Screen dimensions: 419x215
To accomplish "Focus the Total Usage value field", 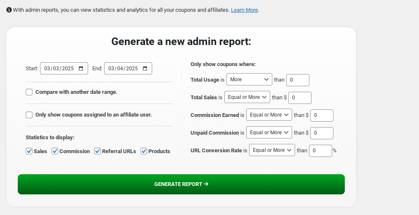I will (298, 80).
